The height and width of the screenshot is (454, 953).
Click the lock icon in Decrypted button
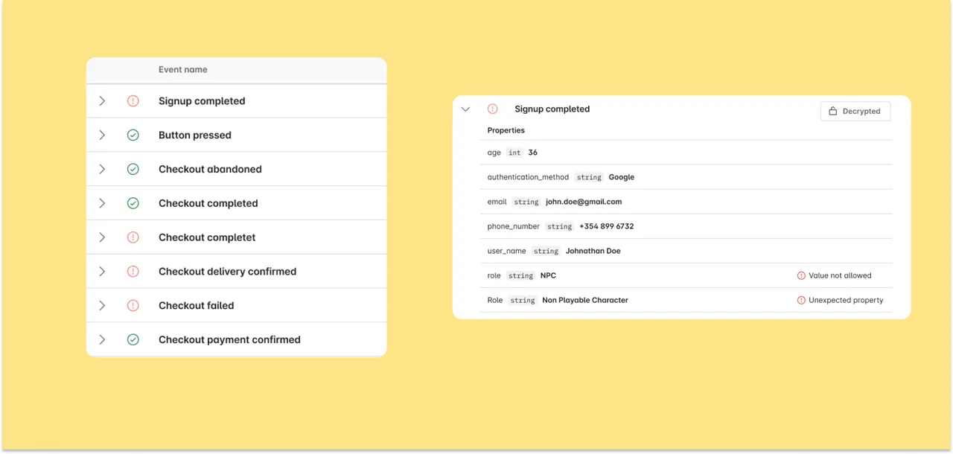coord(833,111)
